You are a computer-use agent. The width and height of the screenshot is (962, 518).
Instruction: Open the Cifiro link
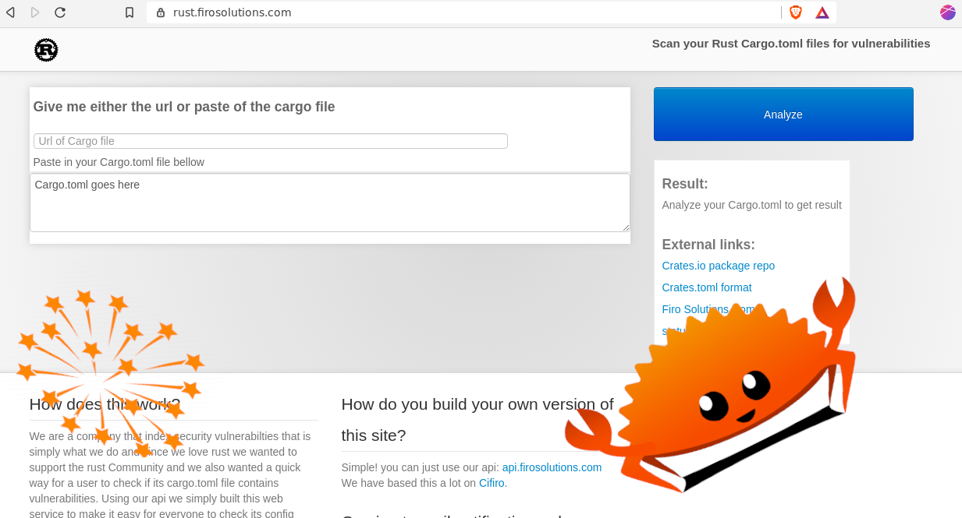(x=492, y=483)
